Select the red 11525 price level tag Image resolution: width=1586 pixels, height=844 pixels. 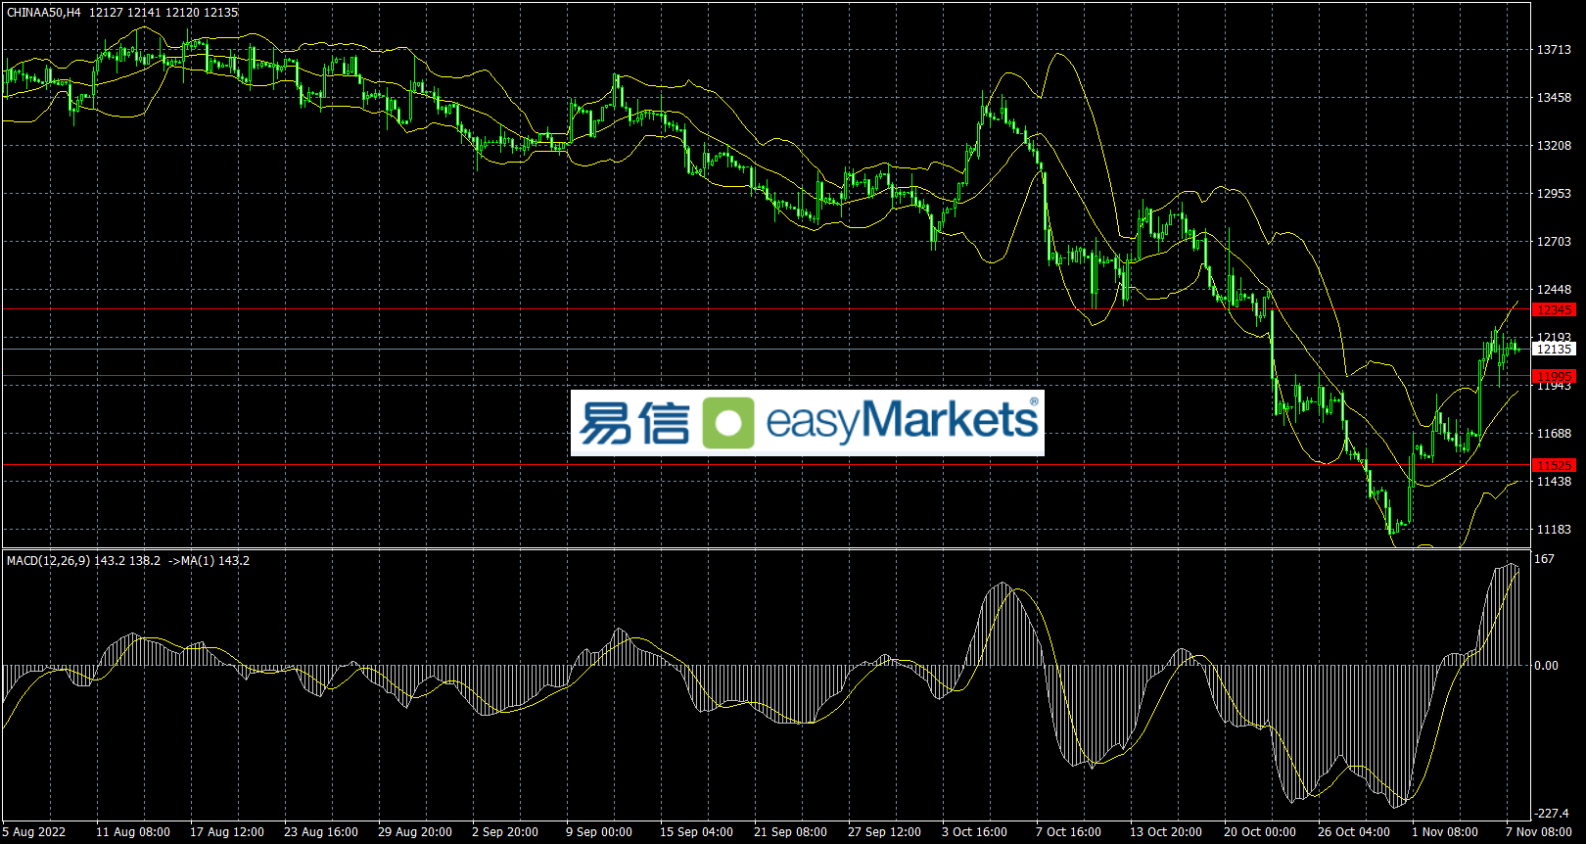click(1554, 466)
